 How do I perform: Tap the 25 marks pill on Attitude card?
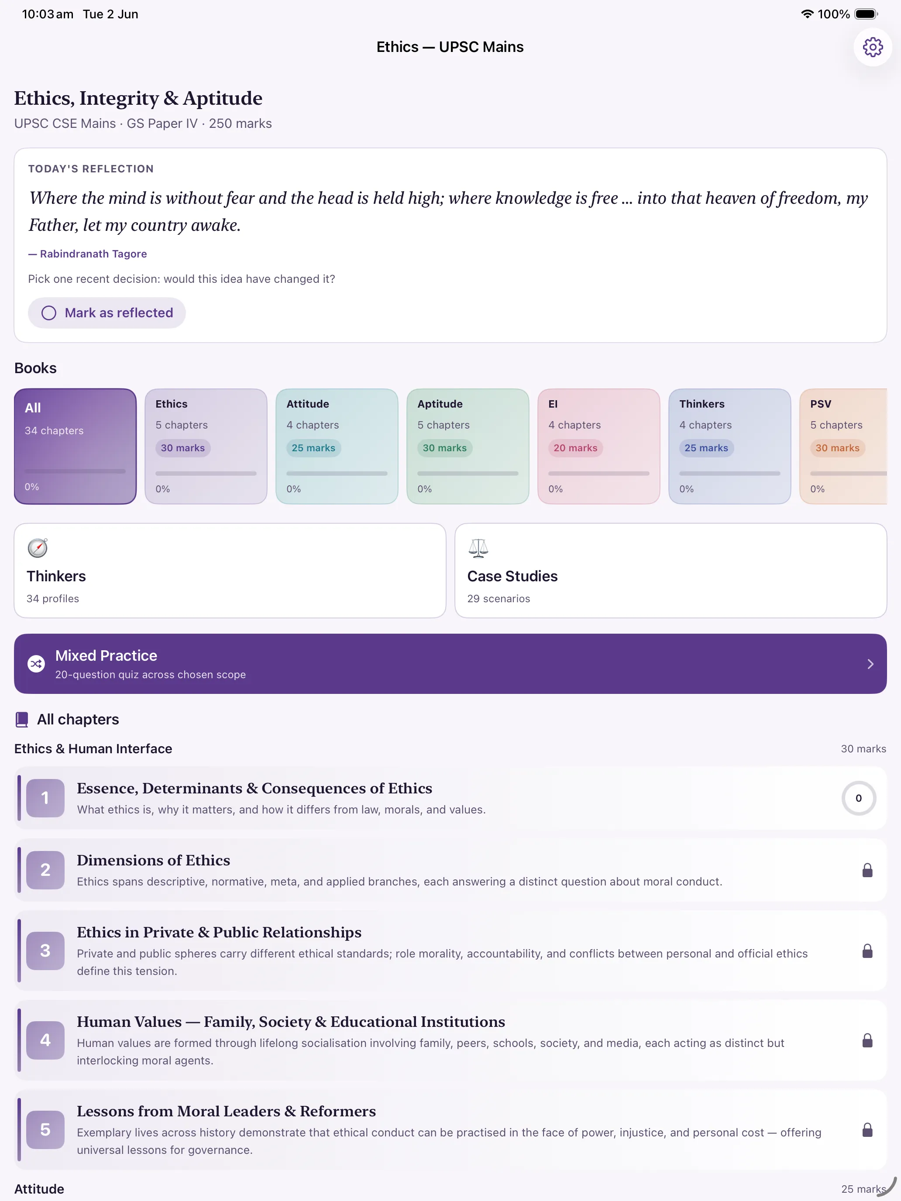(314, 448)
